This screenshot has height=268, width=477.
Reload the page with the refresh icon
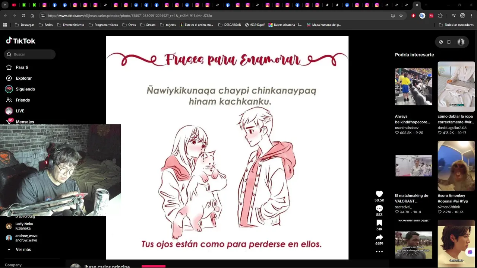[23, 16]
